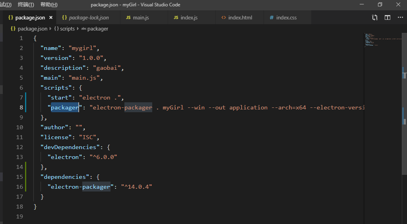The image size is (407, 224).
Task: Switch to the main.js tab
Action: [x=144, y=17]
